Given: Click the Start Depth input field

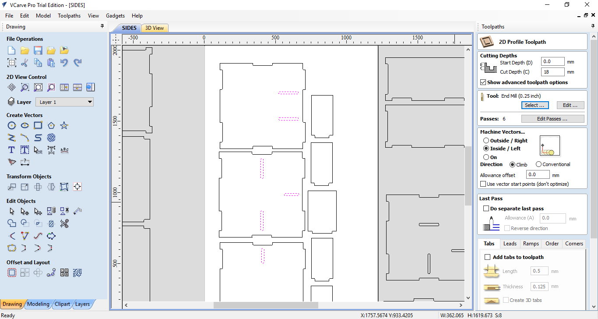Looking at the screenshot, I should point(552,62).
